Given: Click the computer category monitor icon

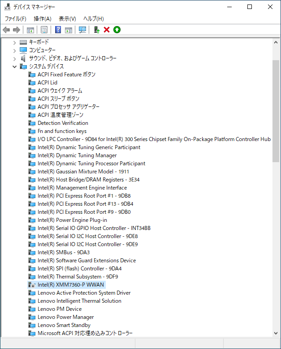Looking at the screenshot, I should [23, 50].
